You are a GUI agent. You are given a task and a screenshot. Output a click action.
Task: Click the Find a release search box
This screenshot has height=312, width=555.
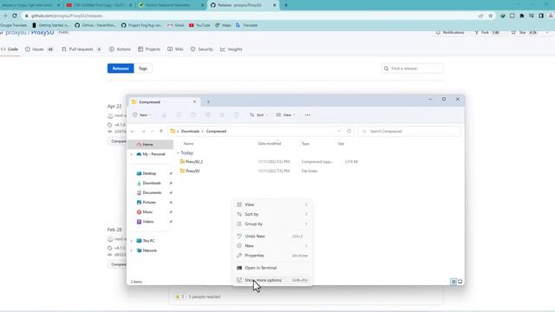(413, 68)
